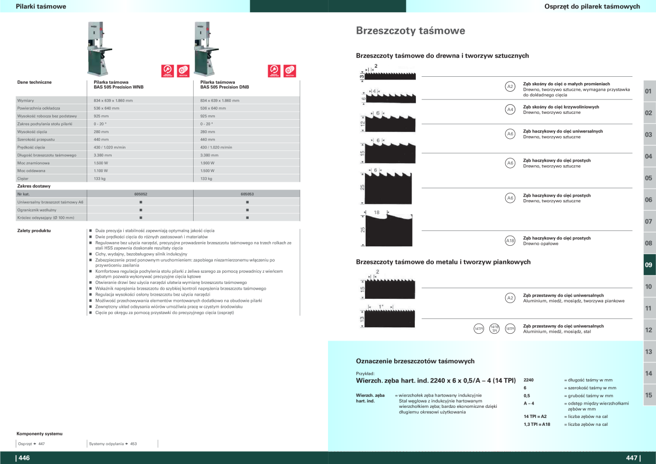The width and height of the screenshot is (656, 464).
Task: Open section tab 05
Action: 649,178
